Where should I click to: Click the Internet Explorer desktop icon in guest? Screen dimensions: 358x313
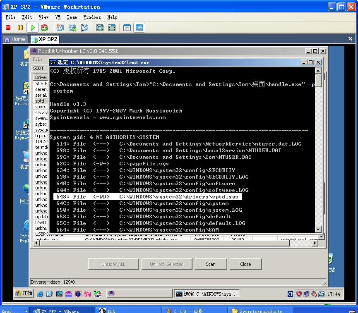[x=25, y=231]
